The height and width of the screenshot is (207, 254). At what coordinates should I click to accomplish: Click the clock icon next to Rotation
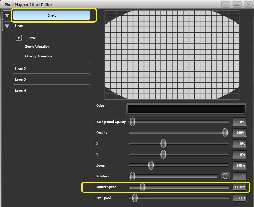coord(226,176)
